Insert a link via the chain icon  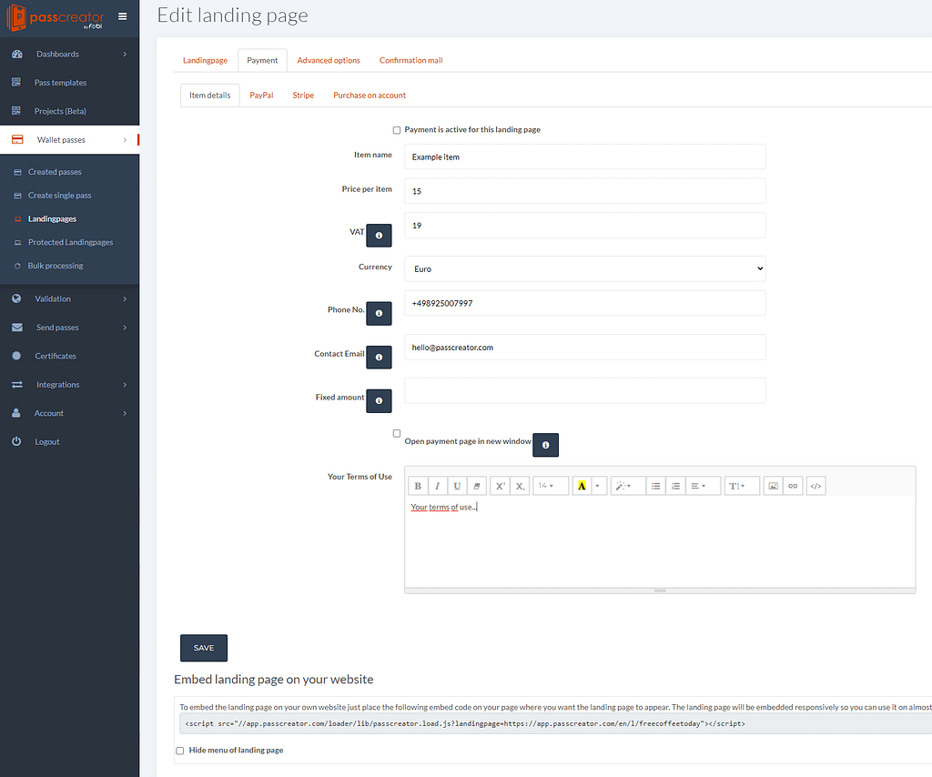pos(793,486)
